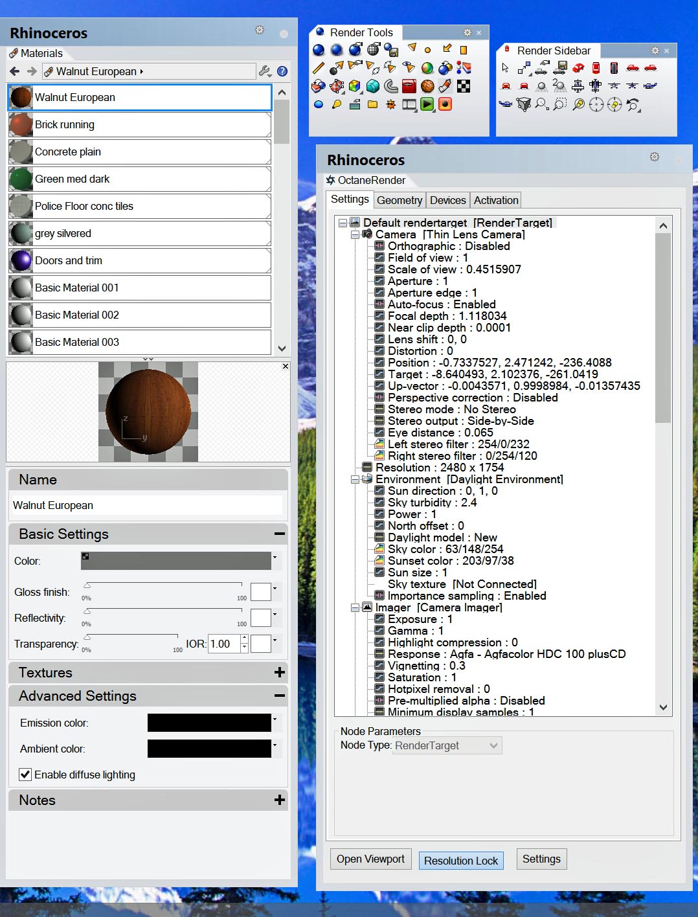The image size is (698, 917).
Task: Click the paint tube icon in Render Tools
Action: tap(445, 85)
